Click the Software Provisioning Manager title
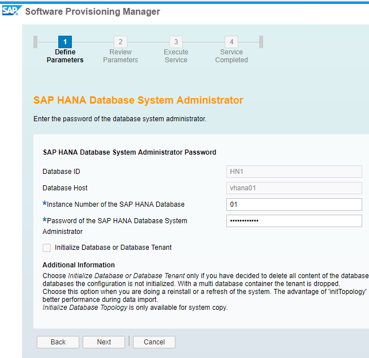369x358 pixels. (92, 11)
